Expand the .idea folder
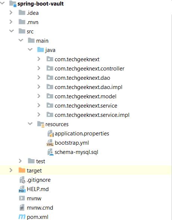This screenshot has width=172, height=220. (x=11, y=13)
